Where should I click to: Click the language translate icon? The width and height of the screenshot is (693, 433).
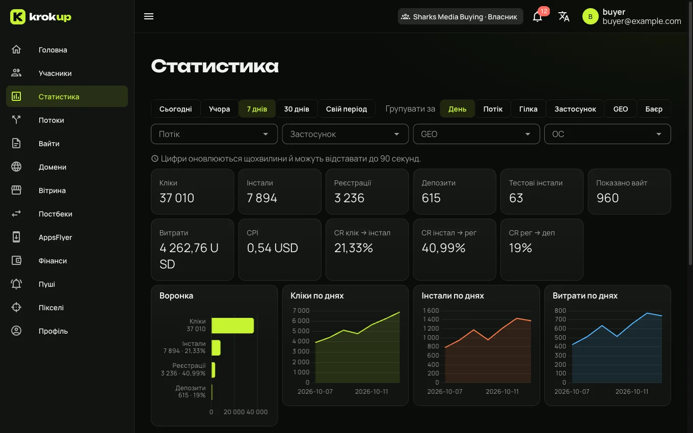(x=564, y=16)
